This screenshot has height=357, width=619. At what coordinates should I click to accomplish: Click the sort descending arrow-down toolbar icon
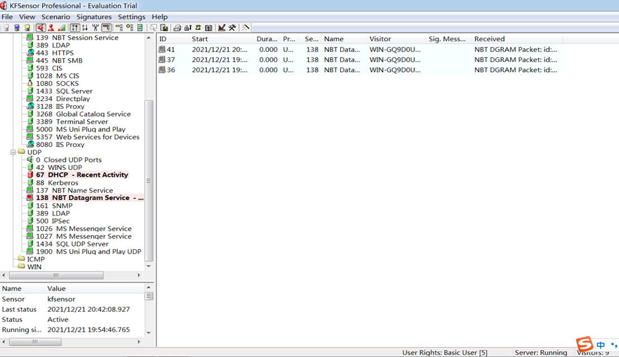85,27
